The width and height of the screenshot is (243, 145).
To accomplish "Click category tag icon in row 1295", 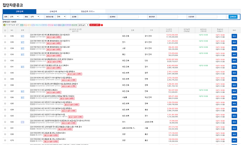I will coord(23,42).
